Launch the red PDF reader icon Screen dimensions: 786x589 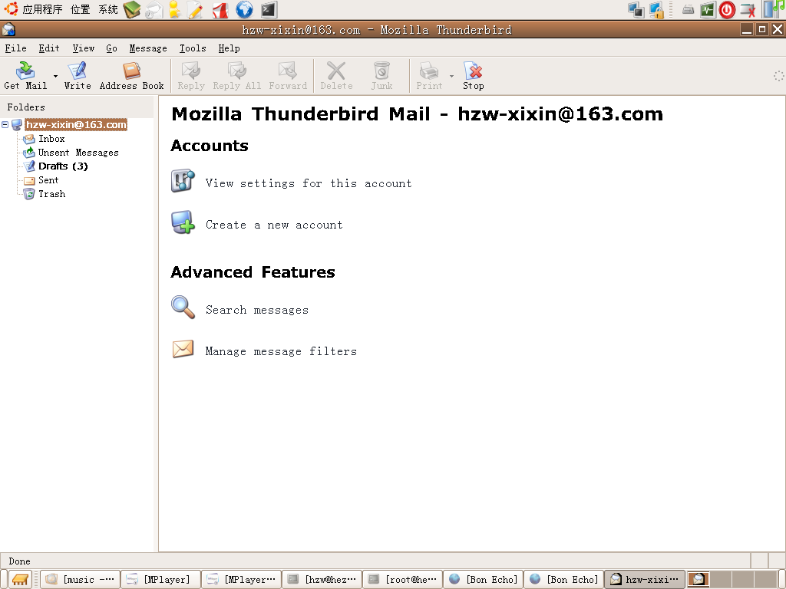(x=220, y=10)
